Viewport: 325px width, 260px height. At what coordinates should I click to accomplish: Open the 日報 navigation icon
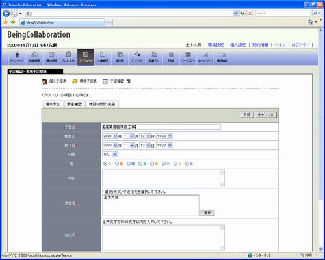coord(171,57)
